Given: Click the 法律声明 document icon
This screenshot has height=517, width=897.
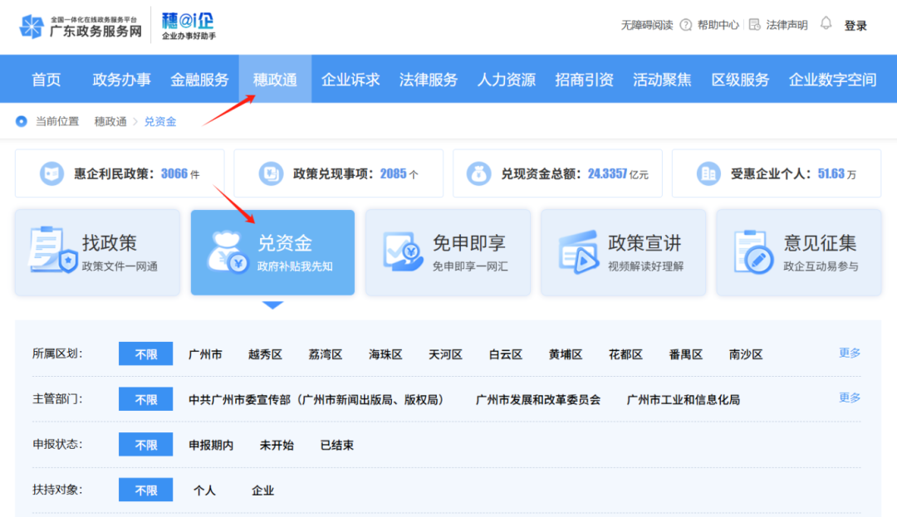Looking at the screenshot, I should 754,25.
